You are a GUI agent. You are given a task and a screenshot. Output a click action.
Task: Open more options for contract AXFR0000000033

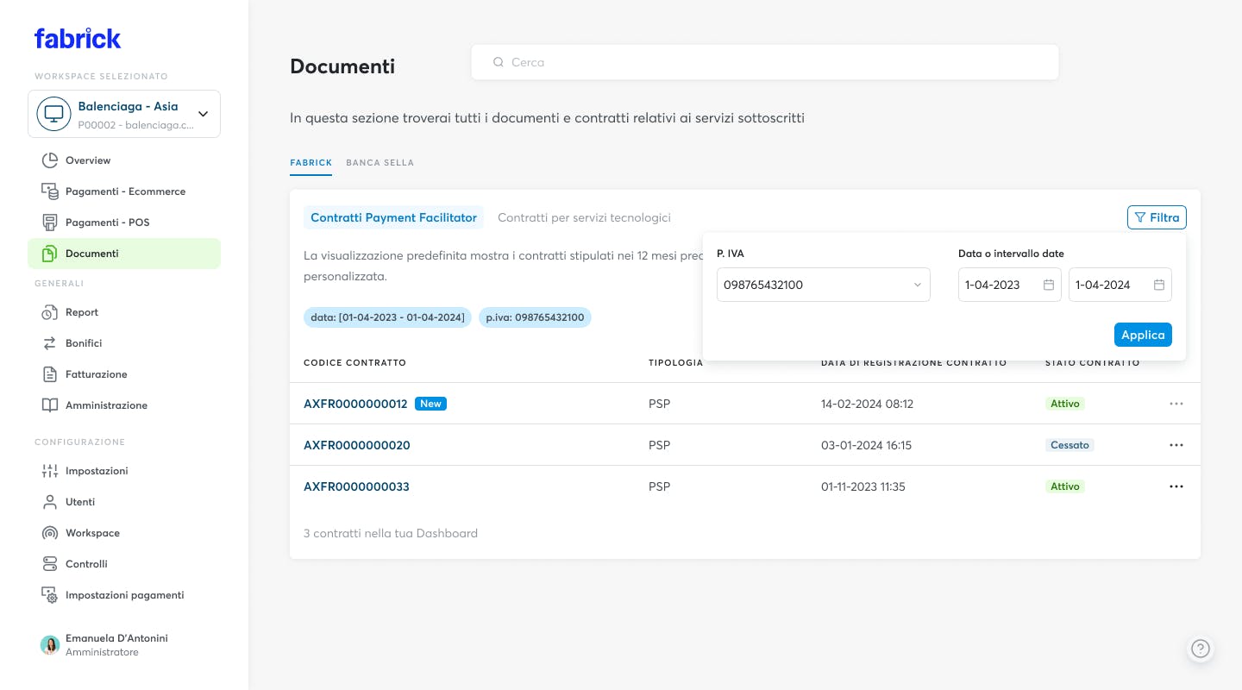point(1176,486)
